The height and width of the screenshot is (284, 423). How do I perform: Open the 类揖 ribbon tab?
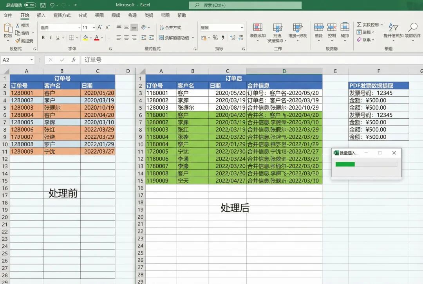tap(149, 15)
